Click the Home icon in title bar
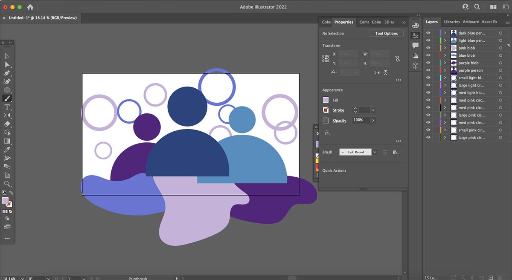This screenshot has width=512, height=280. click(30, 7)
